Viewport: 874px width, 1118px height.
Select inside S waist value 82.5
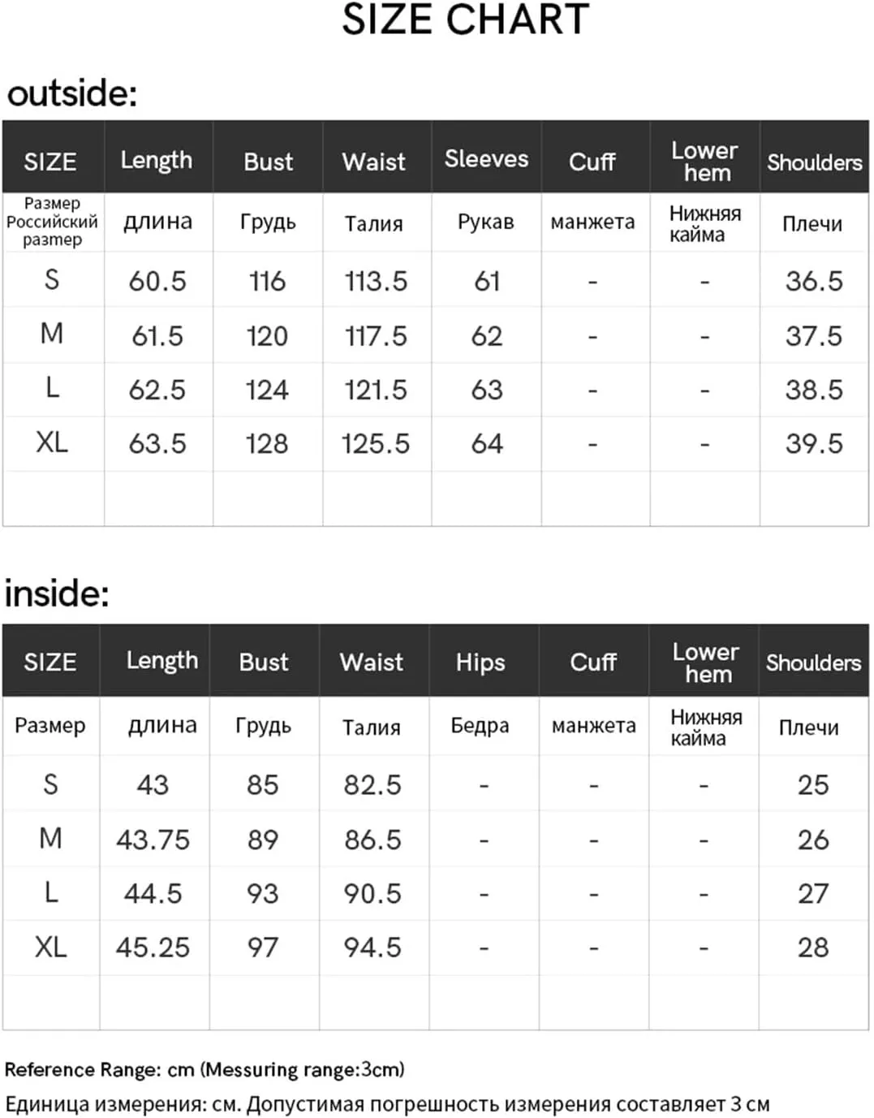[372, 784]
